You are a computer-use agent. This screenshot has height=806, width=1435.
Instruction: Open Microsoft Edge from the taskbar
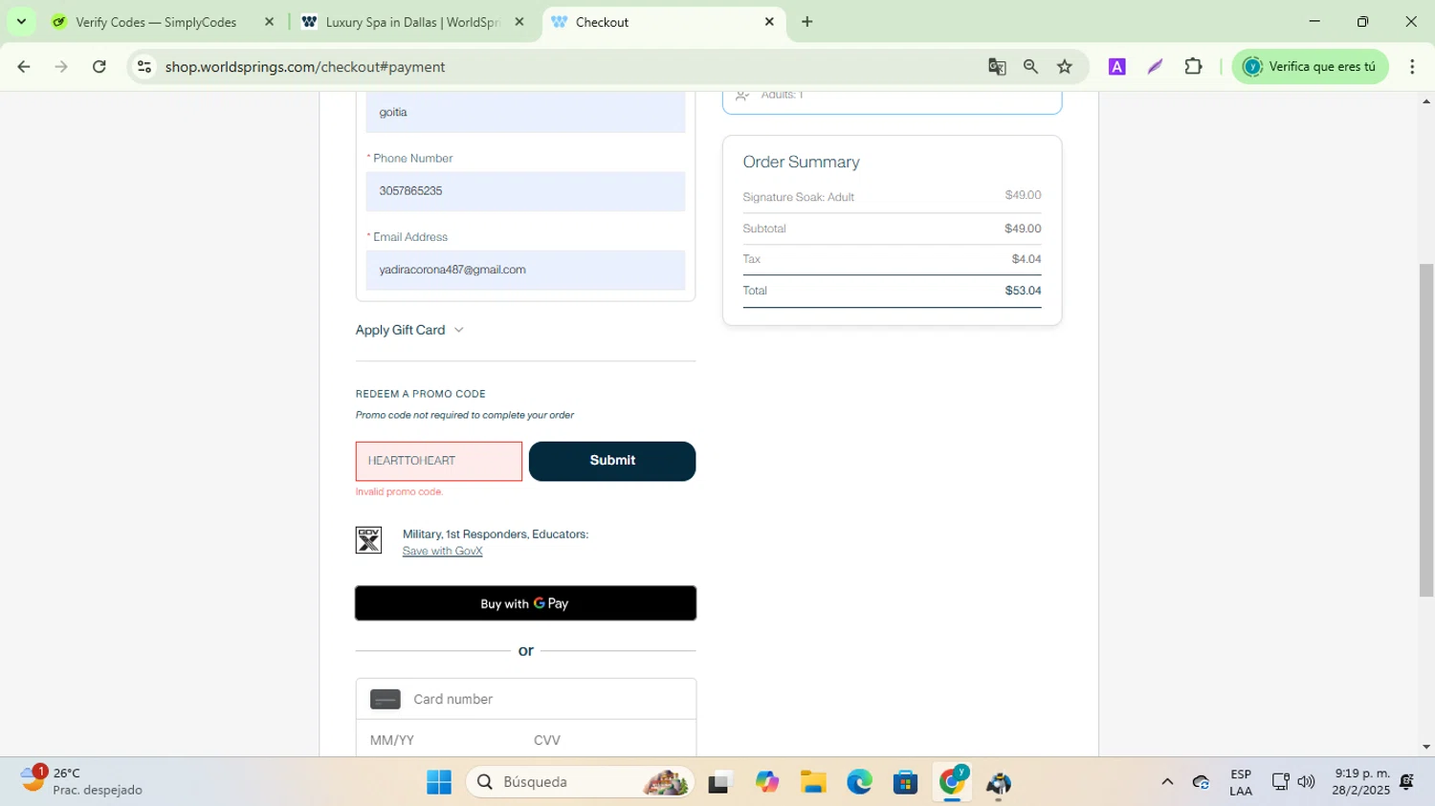pos(859,782)
